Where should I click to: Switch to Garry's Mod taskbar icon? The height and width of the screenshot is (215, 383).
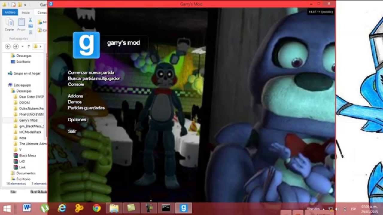(183, 208)
